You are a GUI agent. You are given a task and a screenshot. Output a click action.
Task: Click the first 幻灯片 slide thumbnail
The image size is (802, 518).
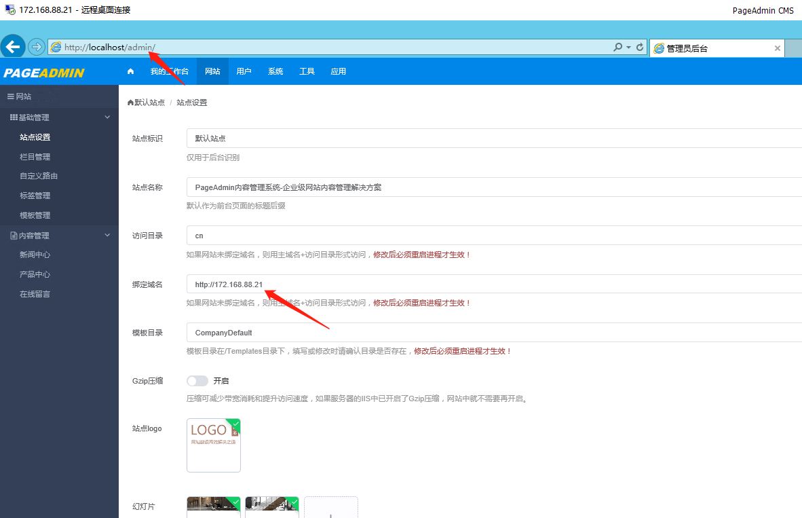[x=213, y=506]
